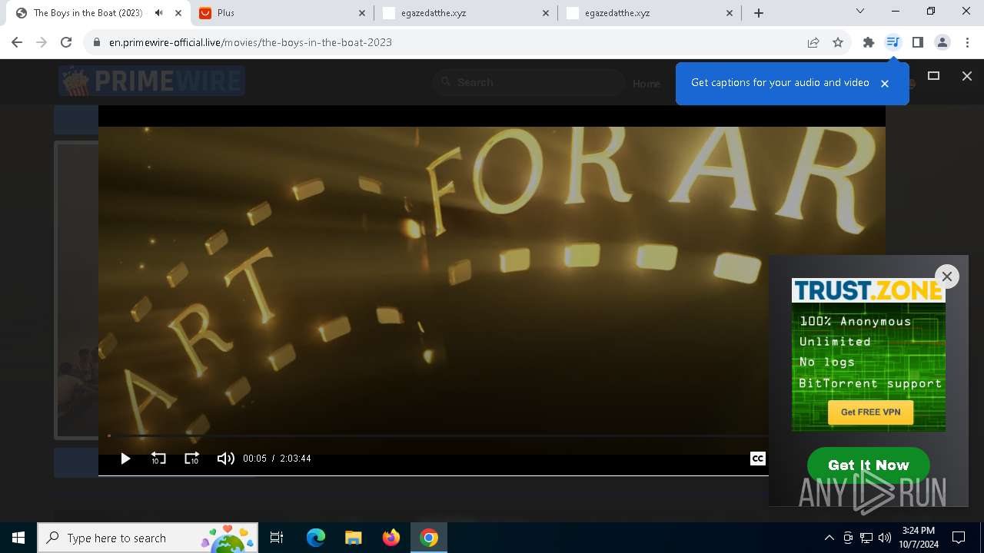Open notification center
Screen dimensions: 984x553
pos(959,538)
